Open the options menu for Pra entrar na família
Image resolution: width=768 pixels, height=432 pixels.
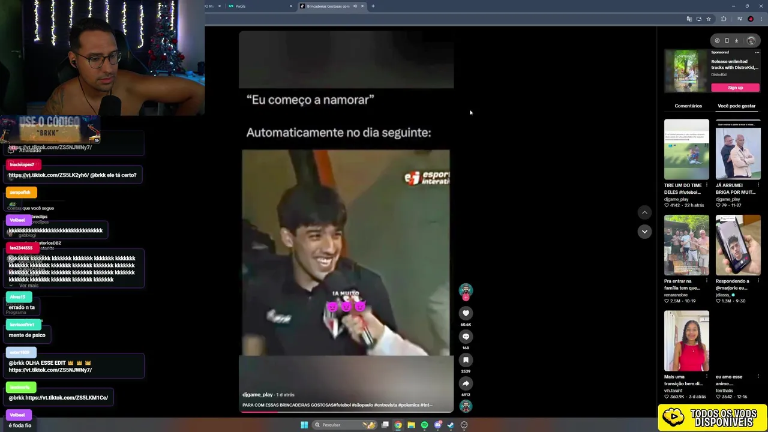tap(707, 281)
